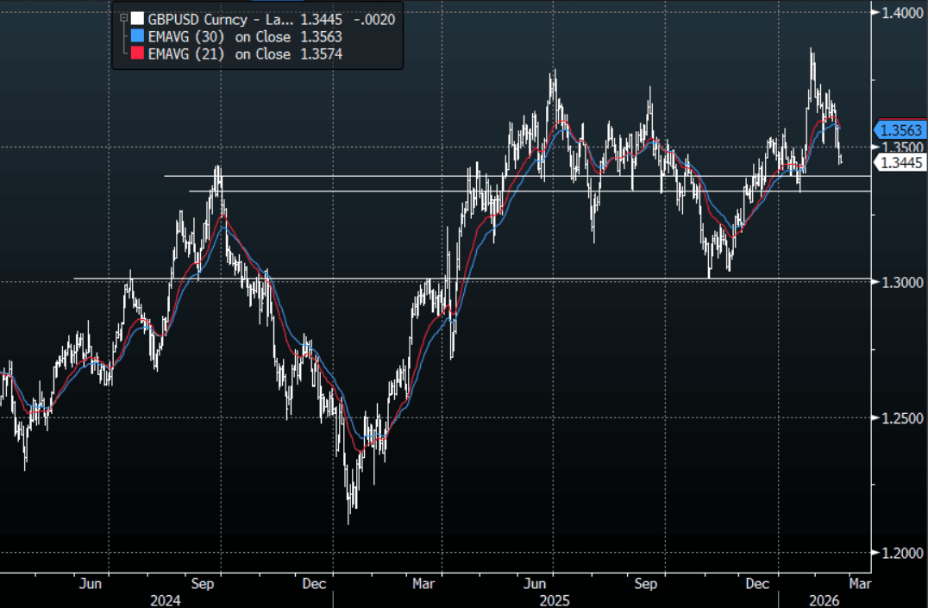The image size is (928, 608).
Task: Click the blue 1.3563 price tag on axis
Action: pyautogui.click(x=901, y=130)
